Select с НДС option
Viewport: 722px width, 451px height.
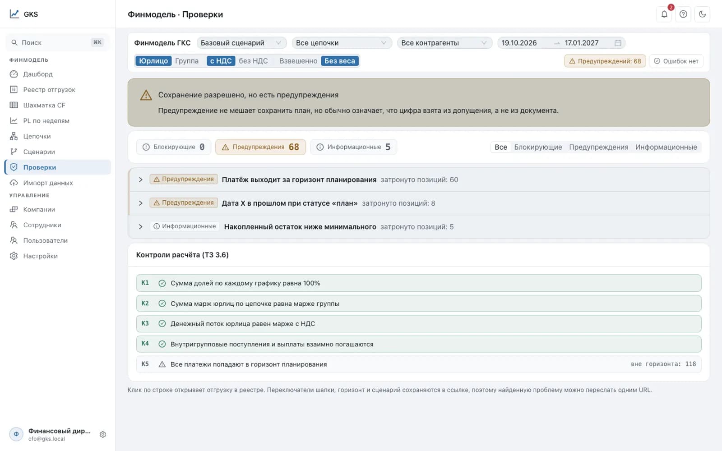pyautogui.click(x=221, y=61)
